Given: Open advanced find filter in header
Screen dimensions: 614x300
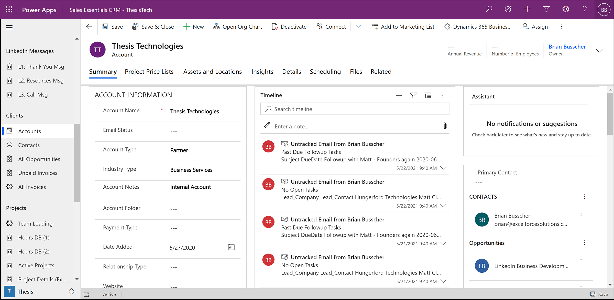Looking at the screenshot, I should pyautogui.click(x=546, y=9).
